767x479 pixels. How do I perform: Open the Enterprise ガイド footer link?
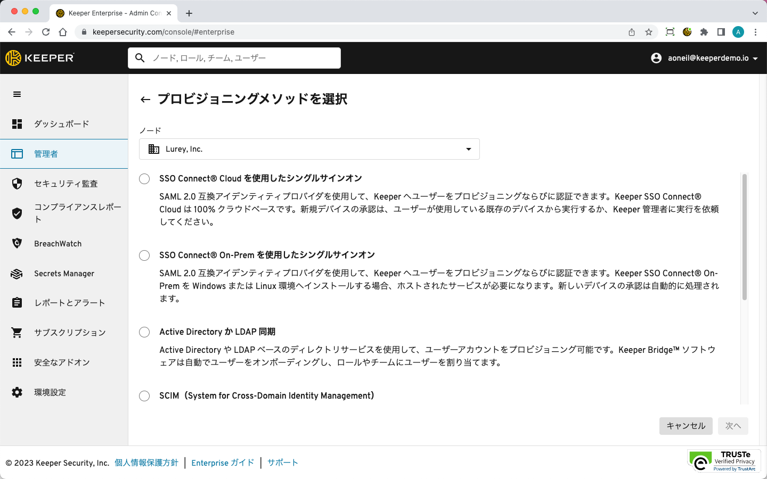coord(223,463)
